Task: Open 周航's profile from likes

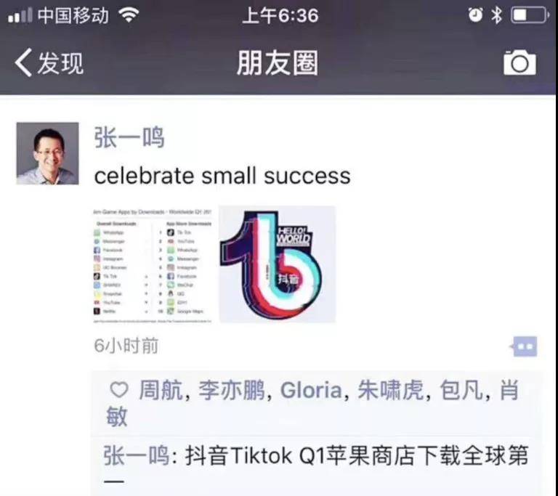Action: [161, 390]
